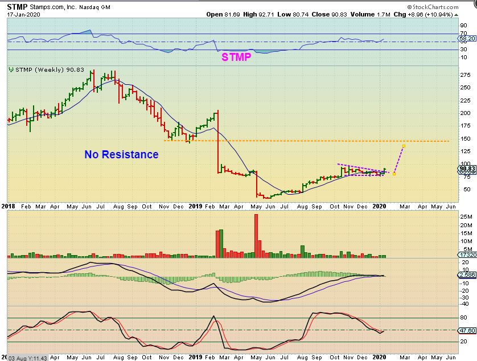Click the 25M volume axis label

coord(466,217)
